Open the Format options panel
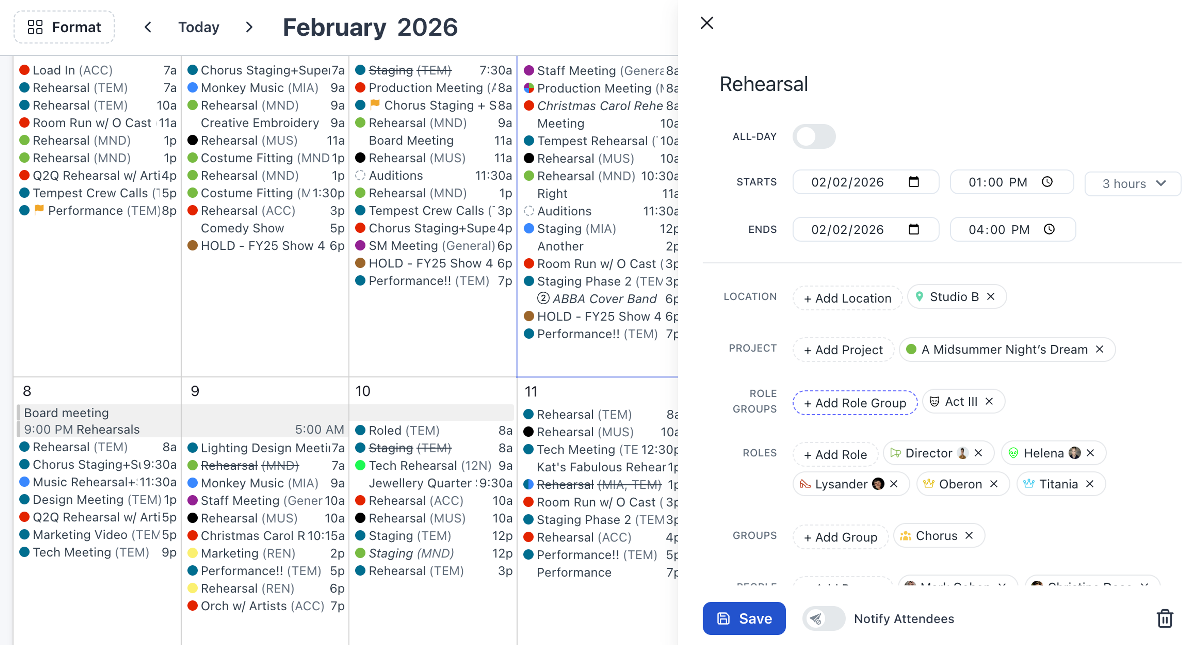1199x645 pixels. point(64,27)
